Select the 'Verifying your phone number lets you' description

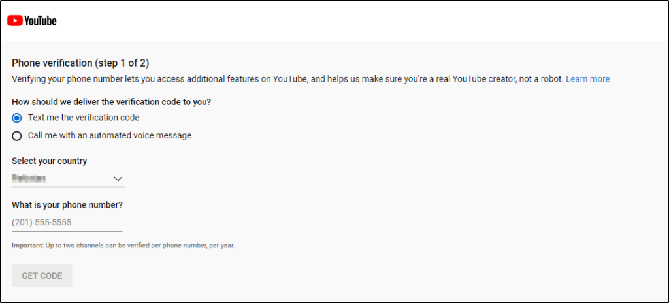point(288,79)
